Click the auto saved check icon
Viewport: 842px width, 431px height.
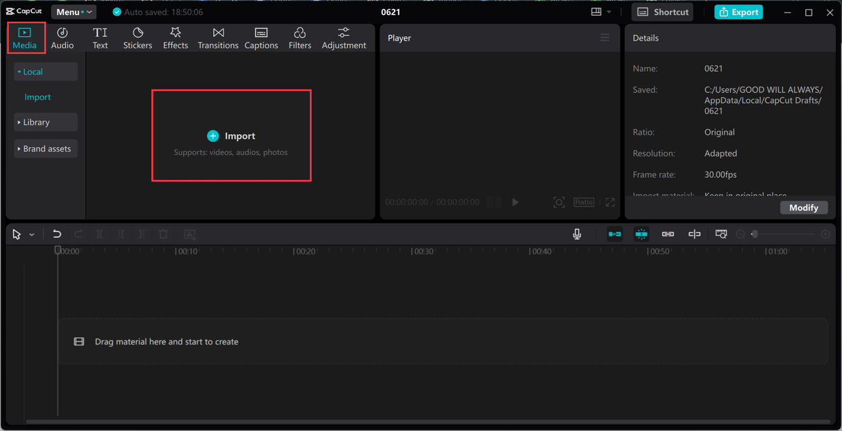pos(117,12)
